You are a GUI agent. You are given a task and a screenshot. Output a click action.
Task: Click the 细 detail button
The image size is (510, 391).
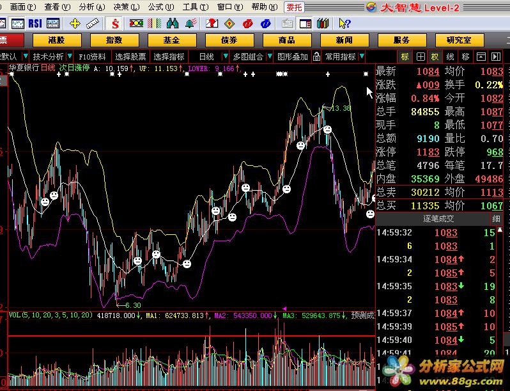tap(496, 219)
